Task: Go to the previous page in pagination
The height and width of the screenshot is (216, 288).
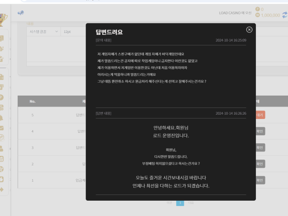Action: [x=169, y=203]
